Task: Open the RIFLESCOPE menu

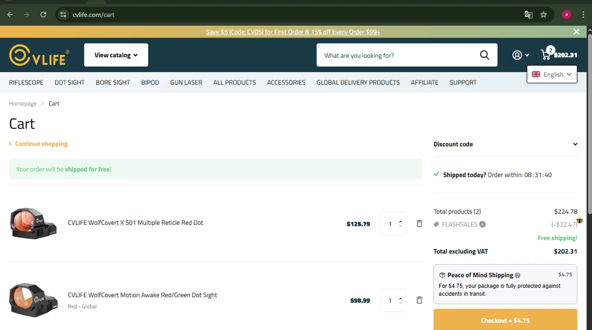Action: click(x=26, y=82)
